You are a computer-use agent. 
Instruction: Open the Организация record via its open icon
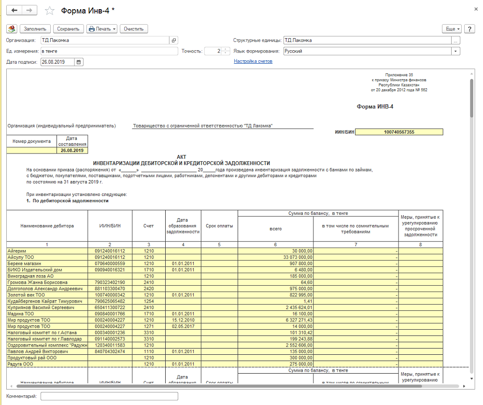point(174,41)
